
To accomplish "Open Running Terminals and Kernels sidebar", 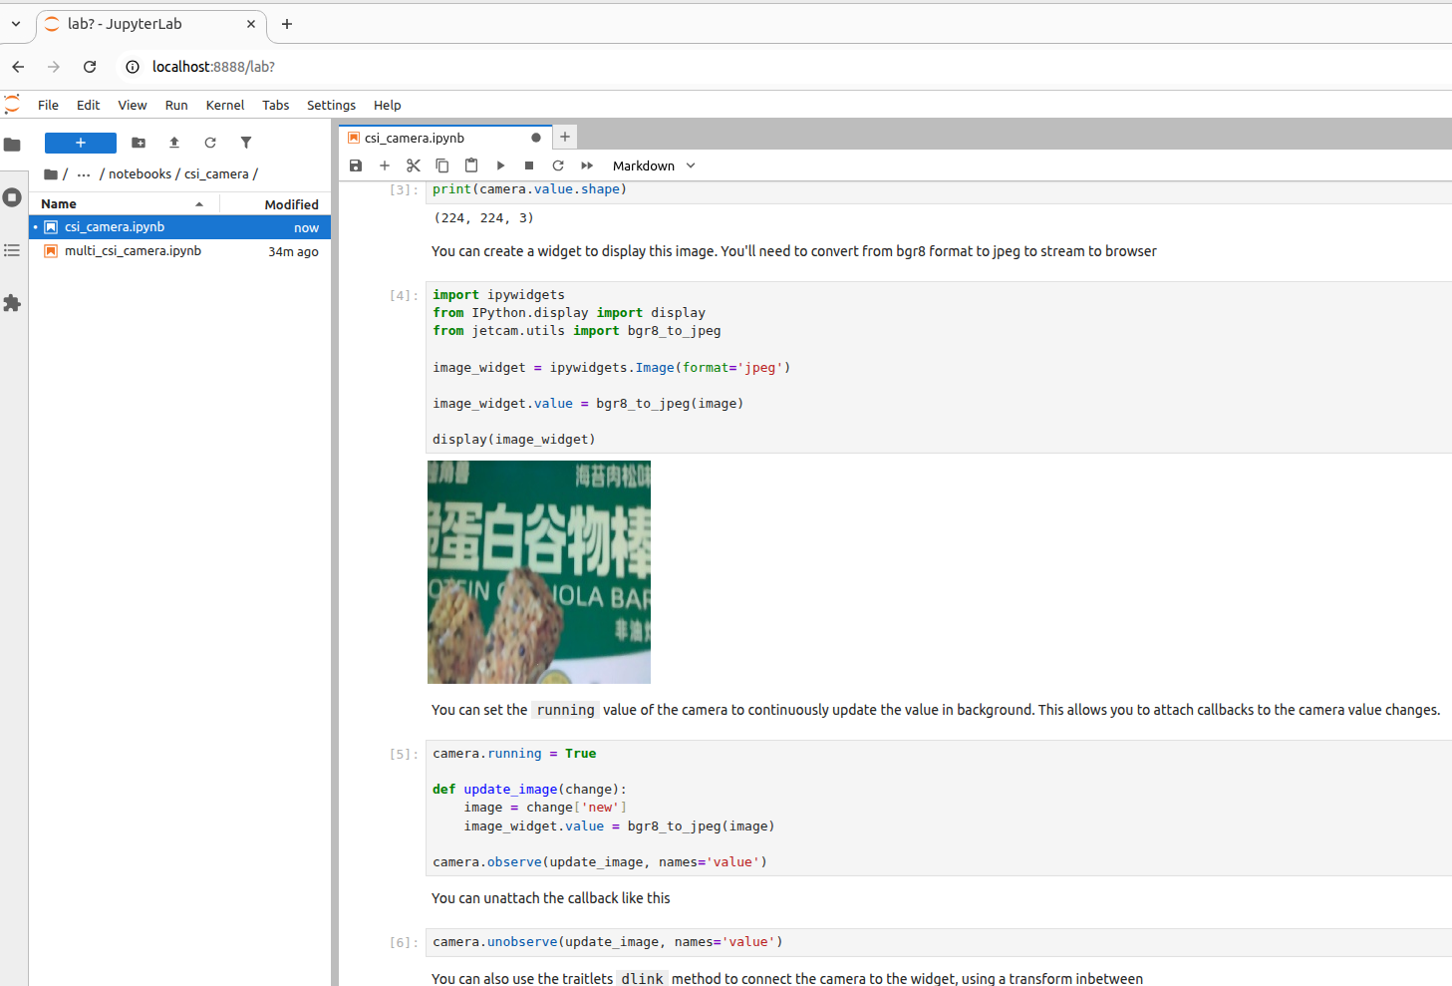I will point(12,197).
